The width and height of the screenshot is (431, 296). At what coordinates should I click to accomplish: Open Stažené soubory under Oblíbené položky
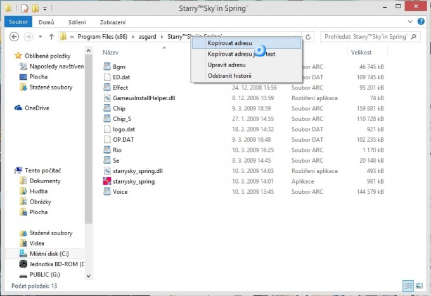(x=51, y=87)
